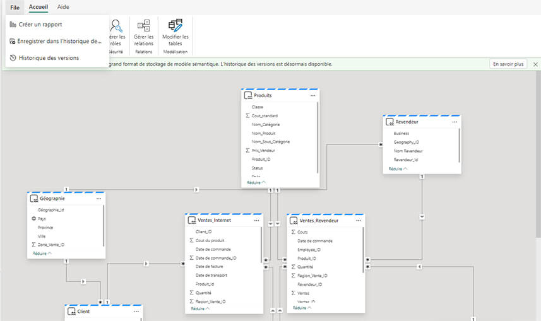Click the Gérer les relations icon
541x321 pixels.
[x=144, y=26]
